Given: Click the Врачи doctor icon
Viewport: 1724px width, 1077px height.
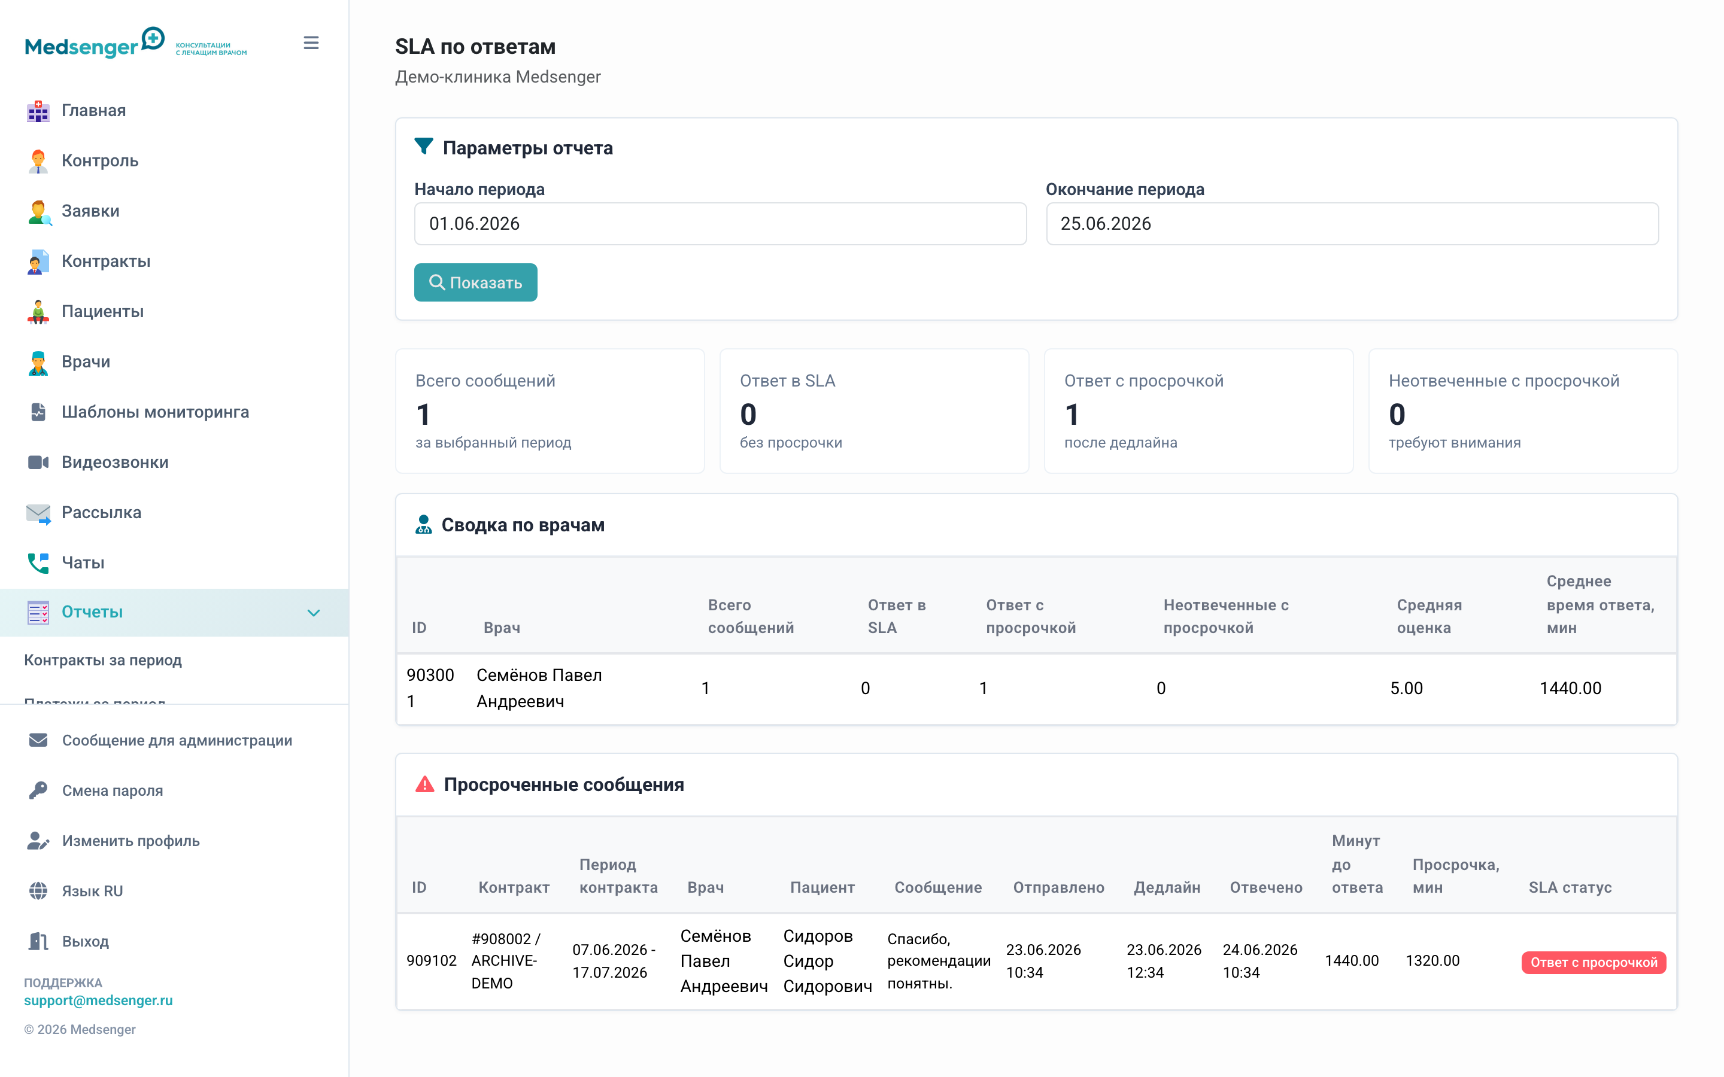Looking at the screenshot, I should point(38,362).
